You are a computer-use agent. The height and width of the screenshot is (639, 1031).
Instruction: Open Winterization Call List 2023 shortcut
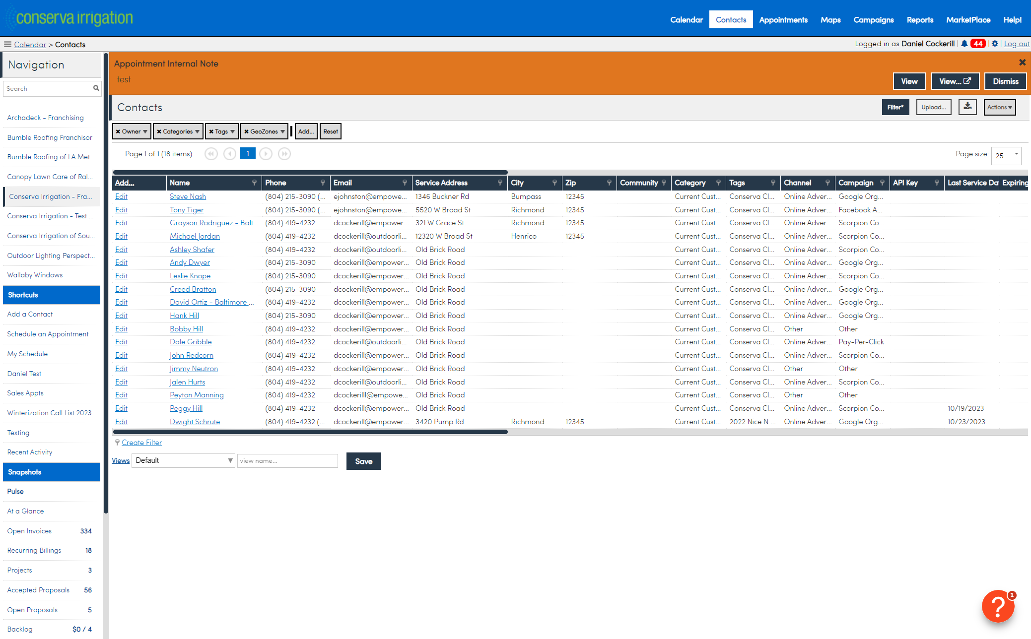tap(51, 413)
